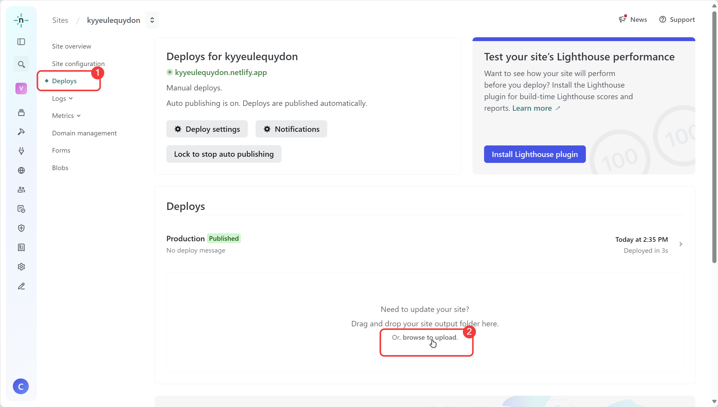Viewport: 718px width, 407px height.
Task: Go to Site configuration
Action: 78,64
